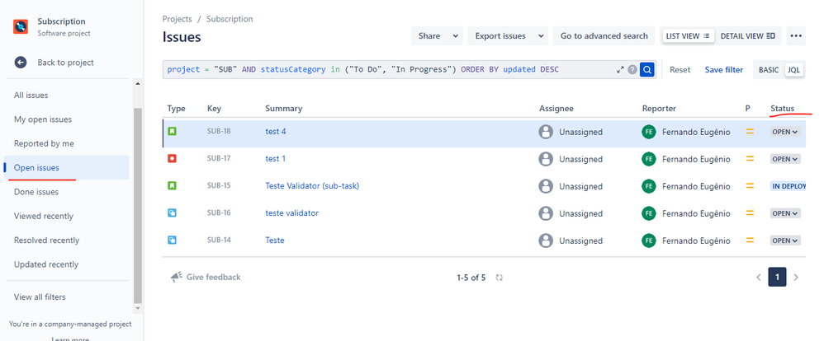Open the OPEN status dropdown for SUB-17
The width and height of the screenshot is (824, 341).
pos(785,159)
